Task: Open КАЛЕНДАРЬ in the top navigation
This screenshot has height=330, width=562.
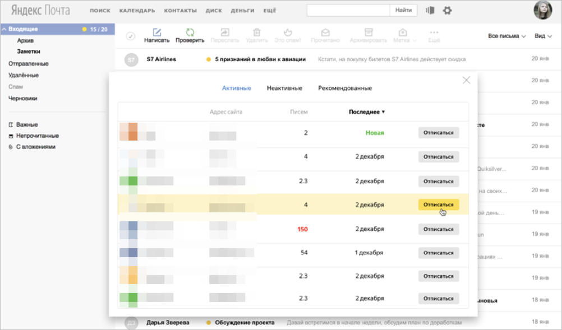Action: (x=137, y=11)
